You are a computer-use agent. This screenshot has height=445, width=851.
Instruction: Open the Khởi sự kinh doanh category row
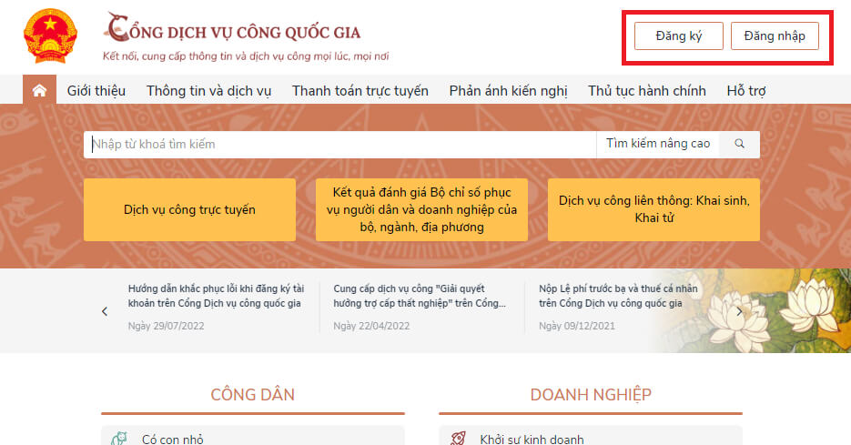click(x=591, y=436)
